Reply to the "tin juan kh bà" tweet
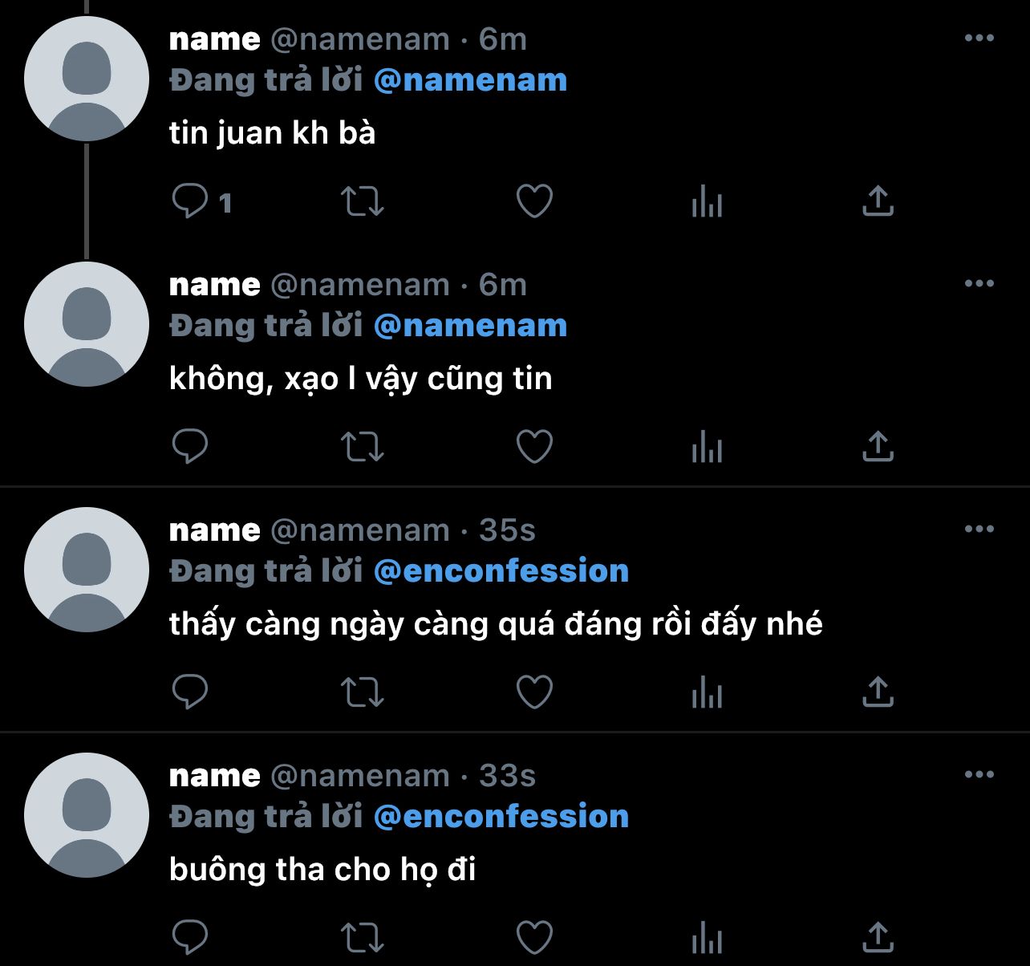Screen dimensions: 1030x966 190,201
